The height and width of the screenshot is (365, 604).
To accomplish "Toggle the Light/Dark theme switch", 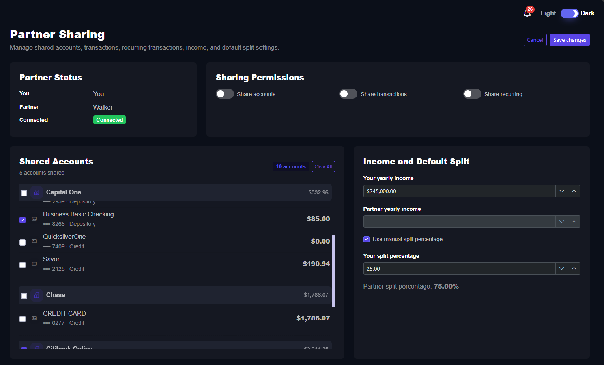I will pyautogui.click(x=569, y=13).
